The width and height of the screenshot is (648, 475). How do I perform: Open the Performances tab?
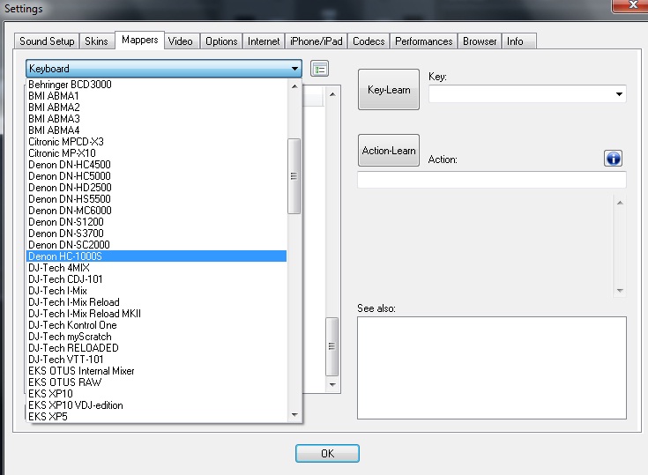coord(424,41)
